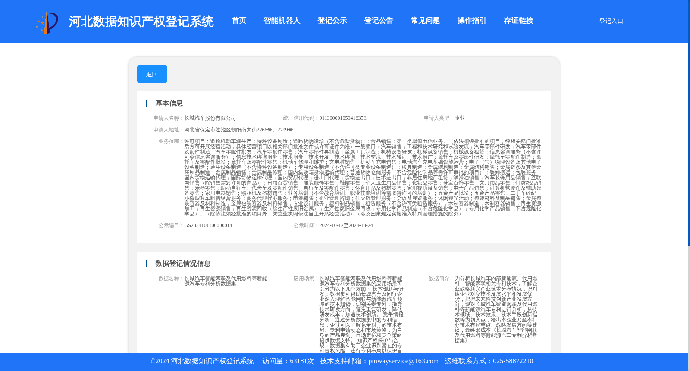
Task: Click the 河北数据知识产权登记系统 title
Action: (x=141, y=22)
